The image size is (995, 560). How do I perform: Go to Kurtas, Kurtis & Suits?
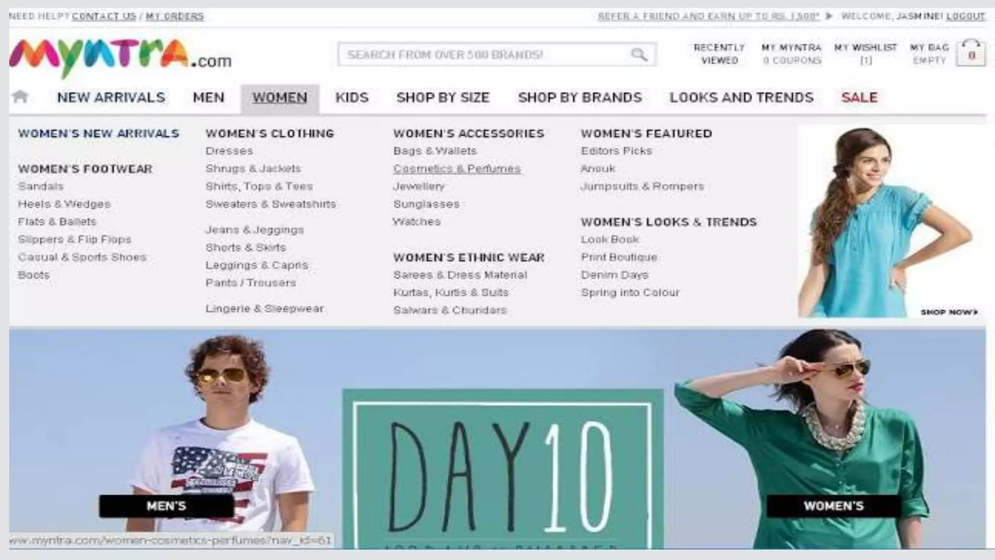tap(451, 293)
